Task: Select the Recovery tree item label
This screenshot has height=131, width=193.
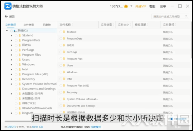Action: tap(29, 79)
